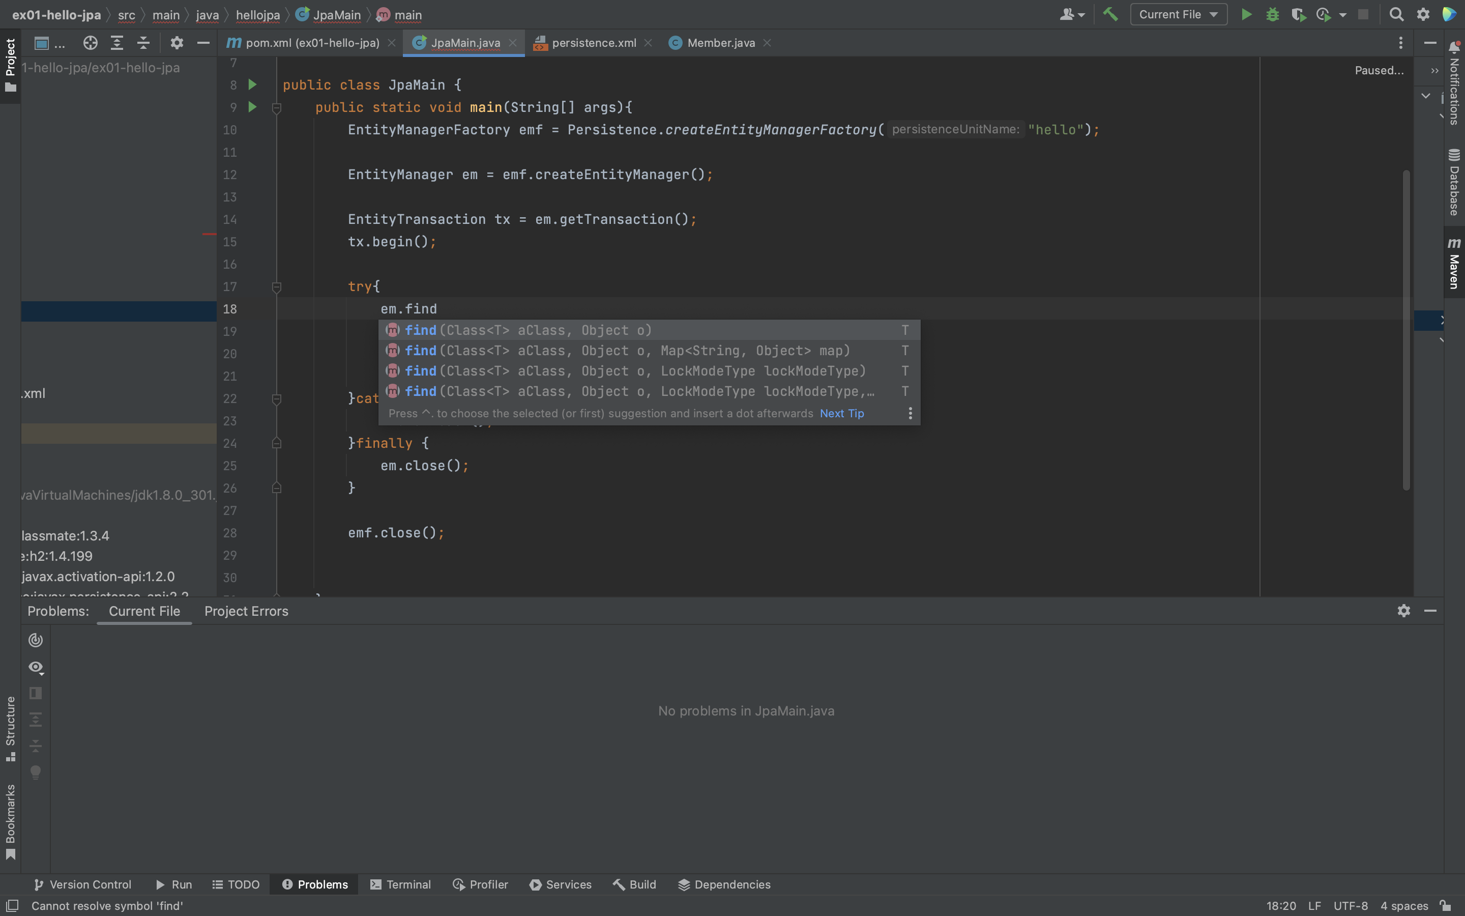Hide the Project panel with minus icon
Screen dimensions: 1465x916
pyautogui.click(x=203, y=43)
